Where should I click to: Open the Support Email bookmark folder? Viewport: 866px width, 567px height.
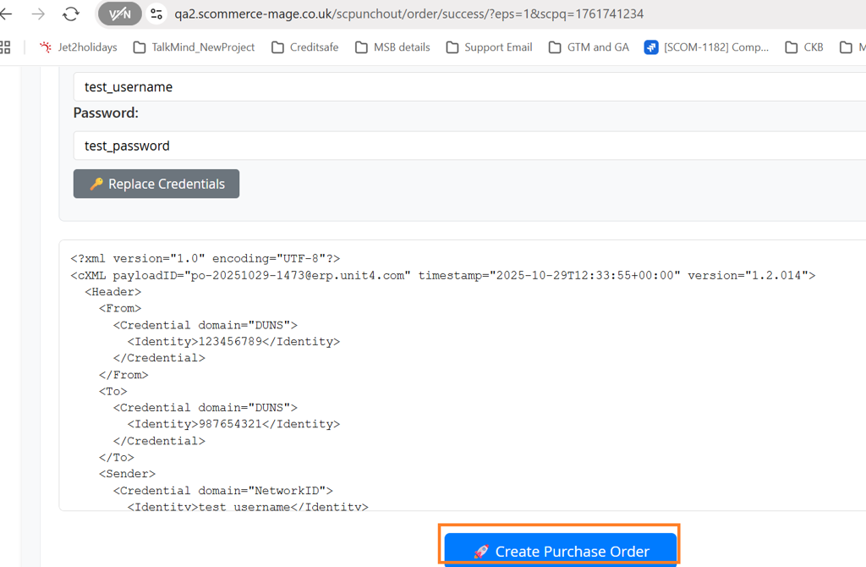pyautogui.click(x=489, y=47)
